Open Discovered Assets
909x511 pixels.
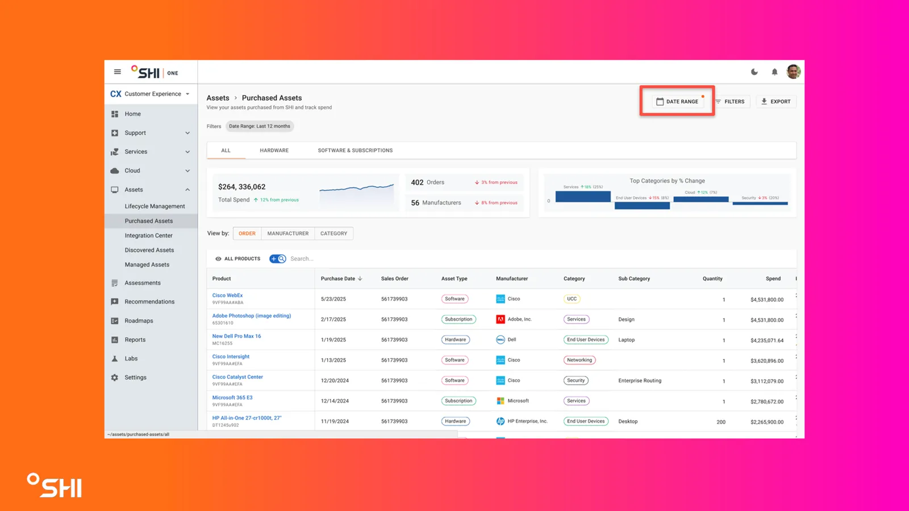pyautogui.click(x=149, y=250)
